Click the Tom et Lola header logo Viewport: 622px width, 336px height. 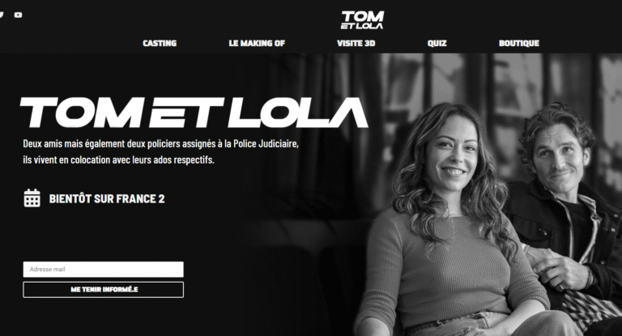point(362,19)
